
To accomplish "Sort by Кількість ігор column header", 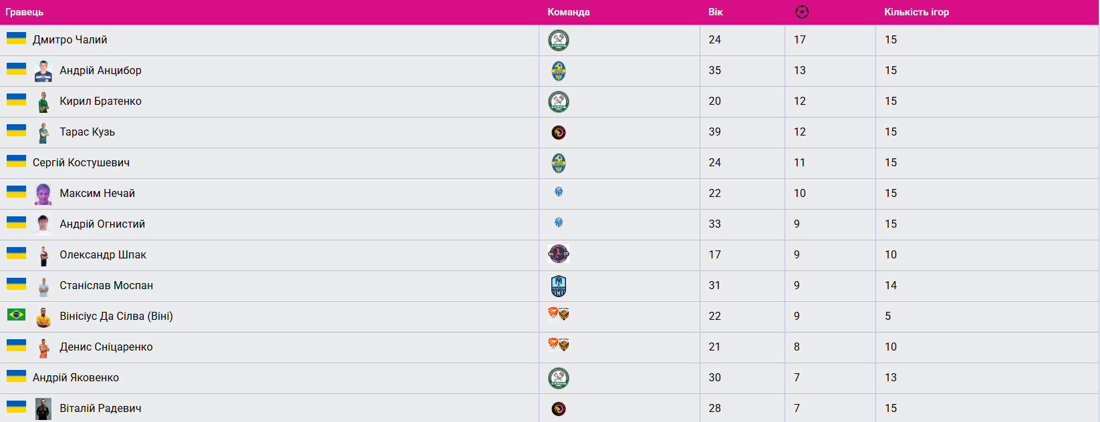I will tap(916, 12).
